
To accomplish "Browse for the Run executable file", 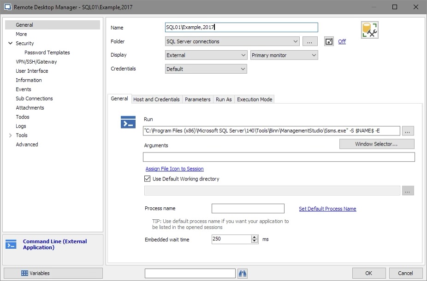I will pos(408,131).
